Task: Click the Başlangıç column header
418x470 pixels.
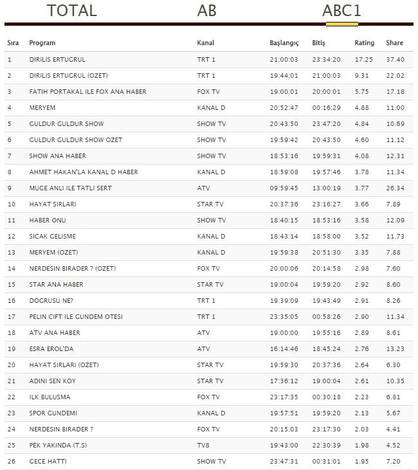Action: coord(284,43)
